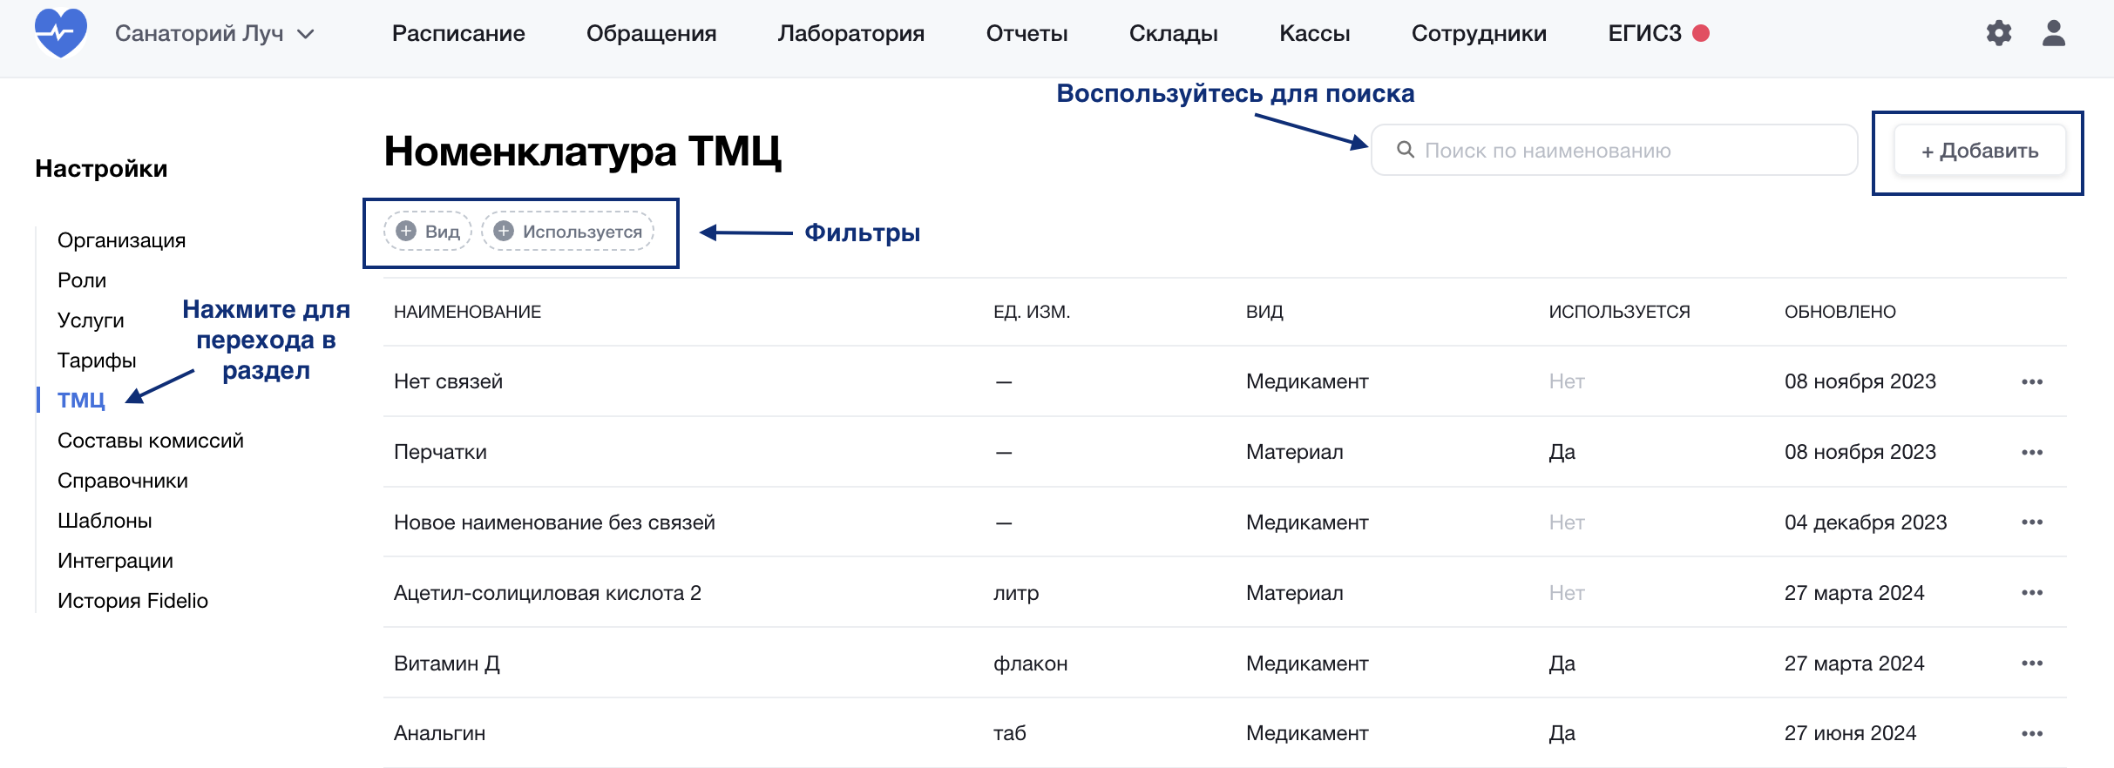
Task: Click the blue heart logo icon
Action: [60, 33]
